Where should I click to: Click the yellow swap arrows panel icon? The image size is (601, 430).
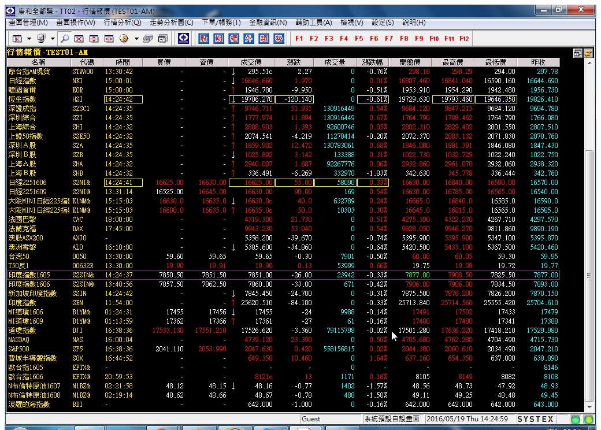588,53
